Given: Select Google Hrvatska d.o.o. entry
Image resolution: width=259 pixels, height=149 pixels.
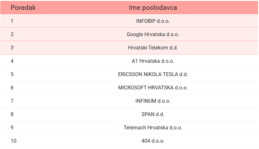Looking at the screenshot, I should point(153,34).
